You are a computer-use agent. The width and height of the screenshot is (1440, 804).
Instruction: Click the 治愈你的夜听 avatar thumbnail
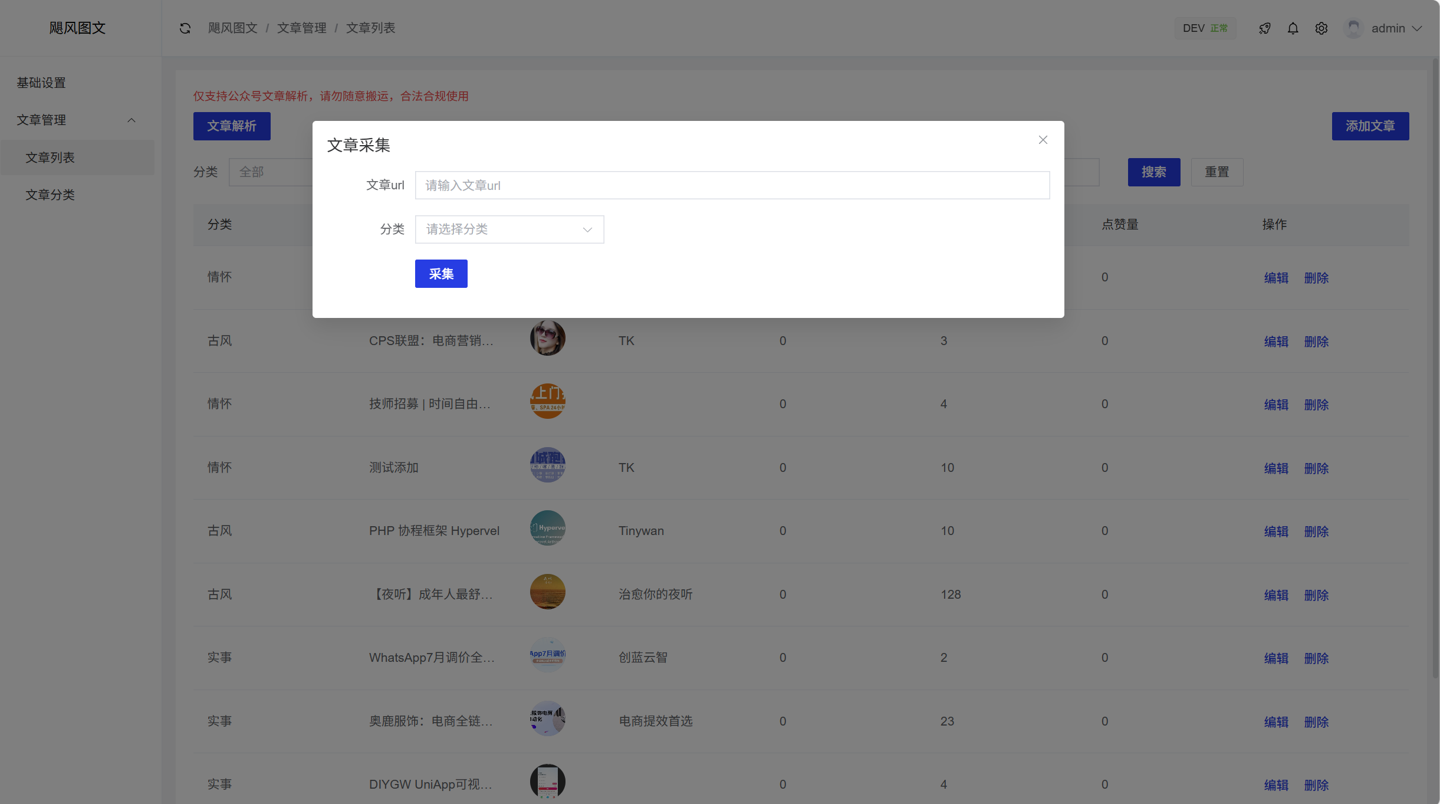click(x=547, y=591)
